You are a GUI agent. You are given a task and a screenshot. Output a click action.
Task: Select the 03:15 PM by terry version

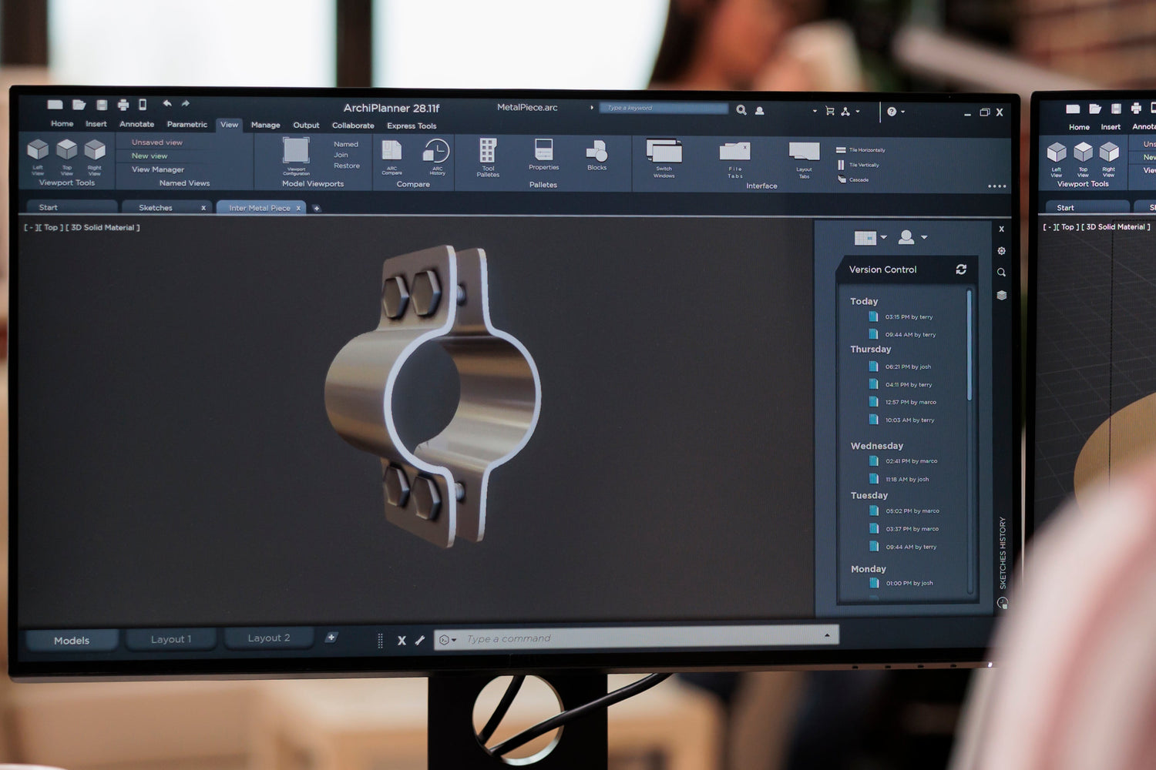pyautogui.click(x=902, y=317)
